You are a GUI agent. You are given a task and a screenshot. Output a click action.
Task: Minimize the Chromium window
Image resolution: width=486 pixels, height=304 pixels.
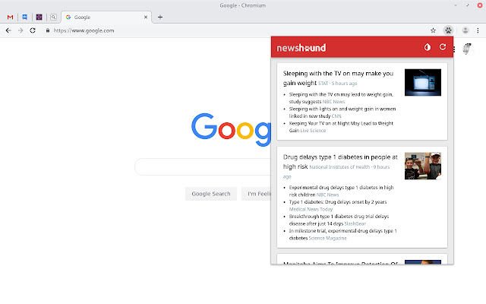pos(456,5)
